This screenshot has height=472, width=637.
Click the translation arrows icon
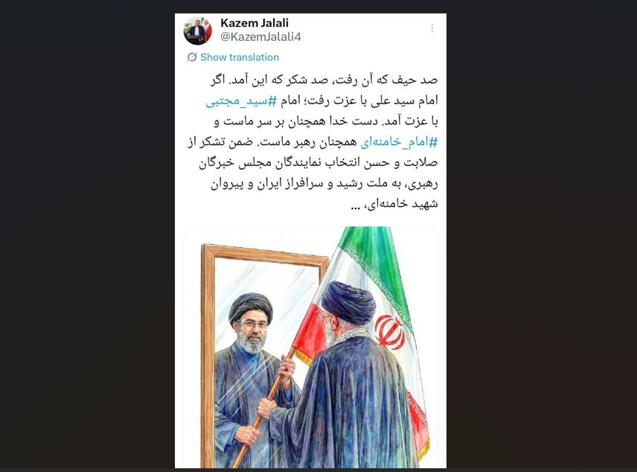point(192,57)
